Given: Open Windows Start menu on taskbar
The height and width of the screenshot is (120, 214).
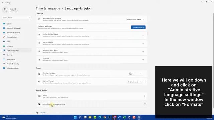Looking at the screenshot, I should coord(75,117).
